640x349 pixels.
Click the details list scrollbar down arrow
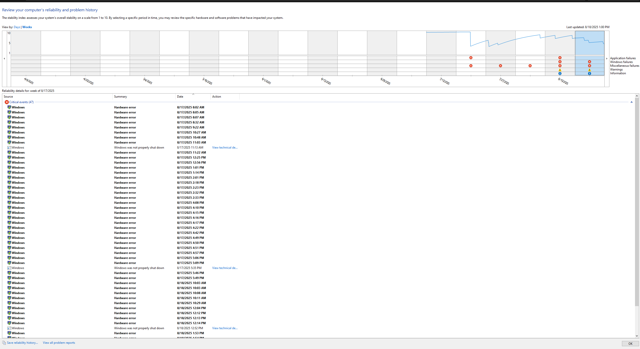[637, 336]
